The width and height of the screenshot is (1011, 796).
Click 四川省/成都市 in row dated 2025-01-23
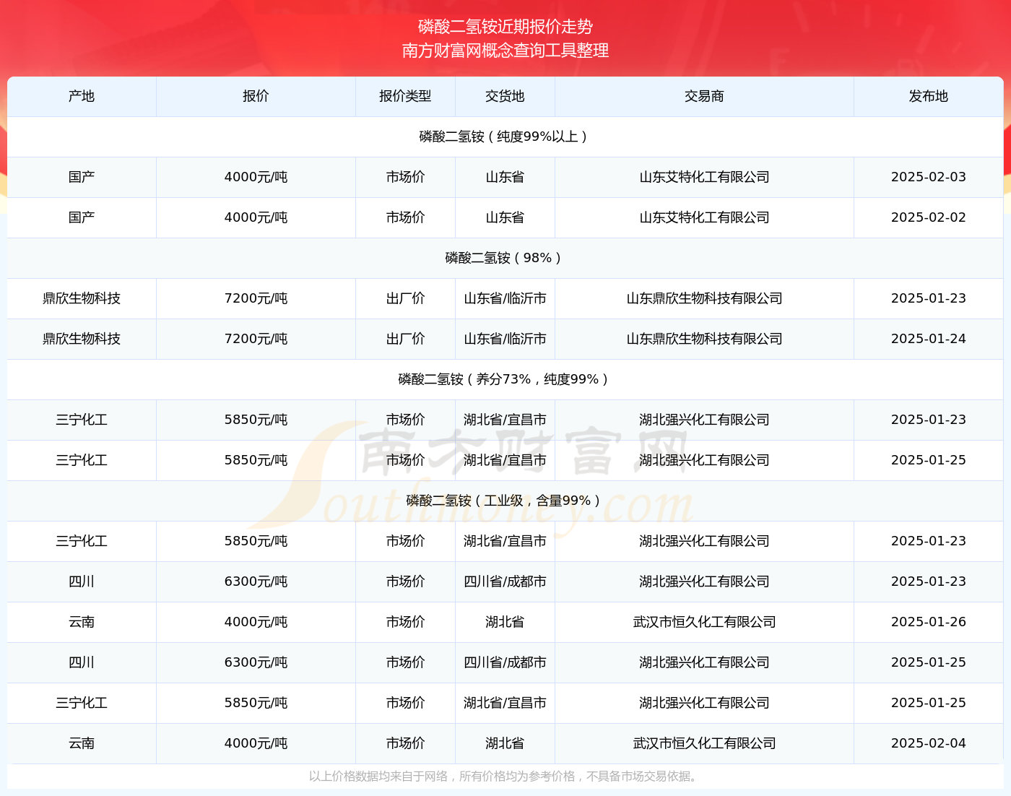505,581
